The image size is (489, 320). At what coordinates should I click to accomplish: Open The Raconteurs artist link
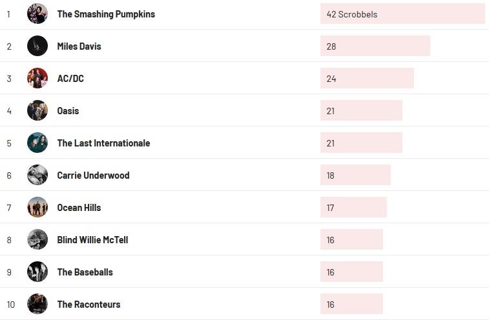coord(88,305)
